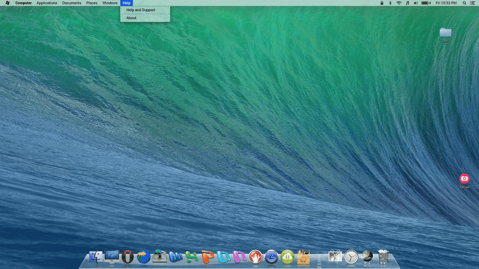The image size is (479, 269).
Task: Open the red tools icon in the dock
Action: [255, 257]
